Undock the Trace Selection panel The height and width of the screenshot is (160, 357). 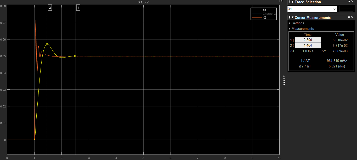point(349,2)
